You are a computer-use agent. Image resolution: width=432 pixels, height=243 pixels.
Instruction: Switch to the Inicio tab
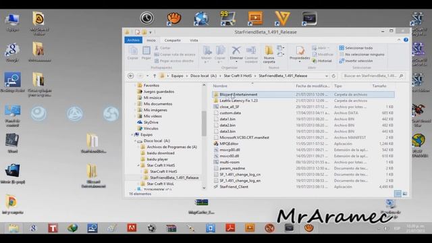(x=151, y=40)
